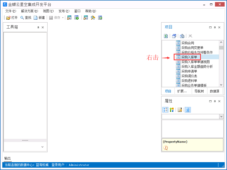Select 采购价格失效预警条件 tree item

click(x=197, y=52)
